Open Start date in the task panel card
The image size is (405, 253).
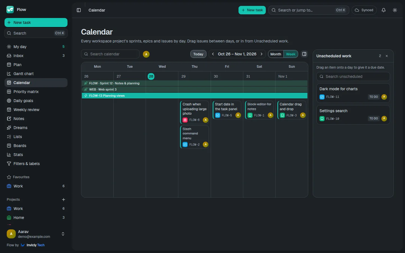click(x=227, y=110)
